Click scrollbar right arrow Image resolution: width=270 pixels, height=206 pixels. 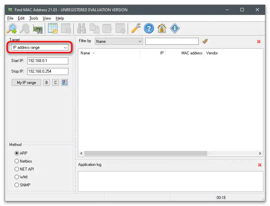pos(260,154)
